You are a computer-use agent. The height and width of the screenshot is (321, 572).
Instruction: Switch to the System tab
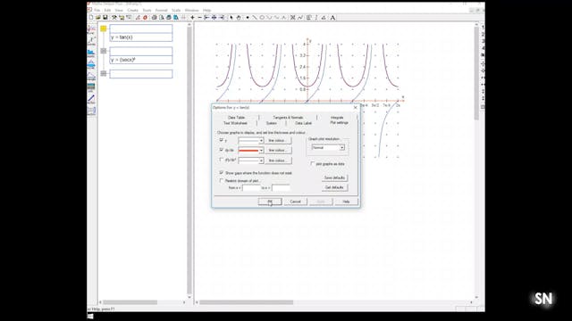272,123
